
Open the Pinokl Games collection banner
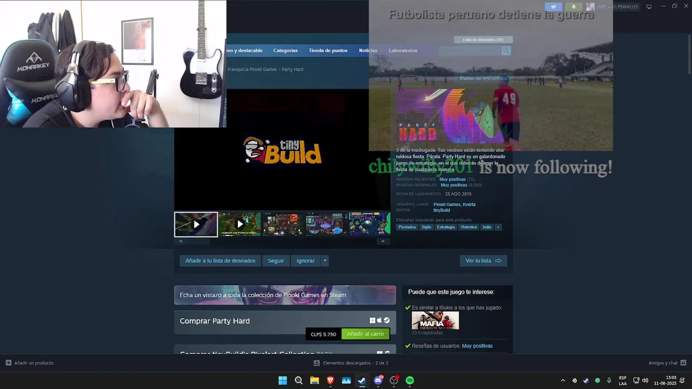pos(285,295)
